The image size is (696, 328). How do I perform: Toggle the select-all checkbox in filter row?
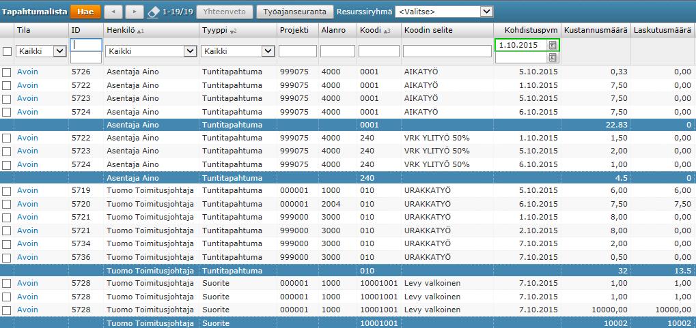tap(7, 51)
